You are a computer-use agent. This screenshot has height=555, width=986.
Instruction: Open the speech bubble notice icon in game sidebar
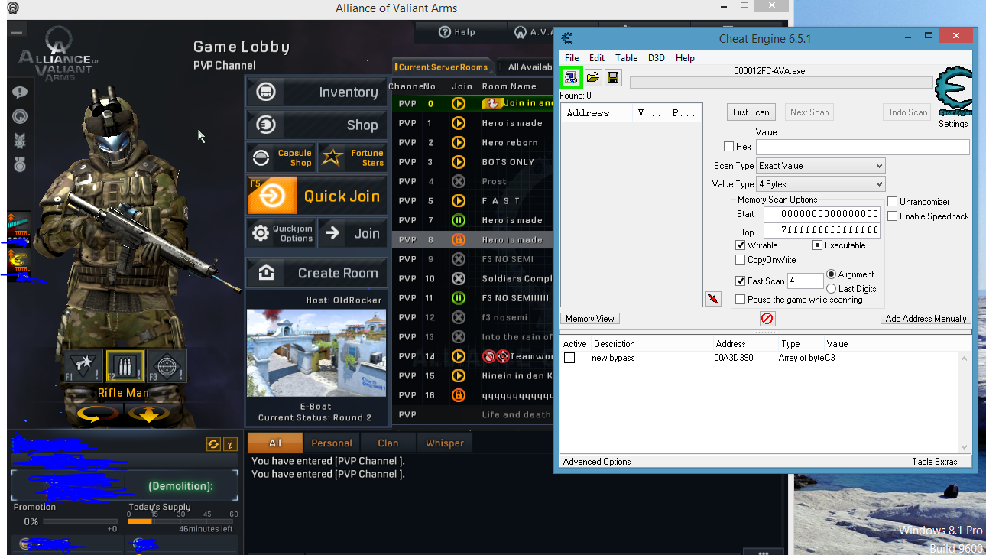point(20,92)
